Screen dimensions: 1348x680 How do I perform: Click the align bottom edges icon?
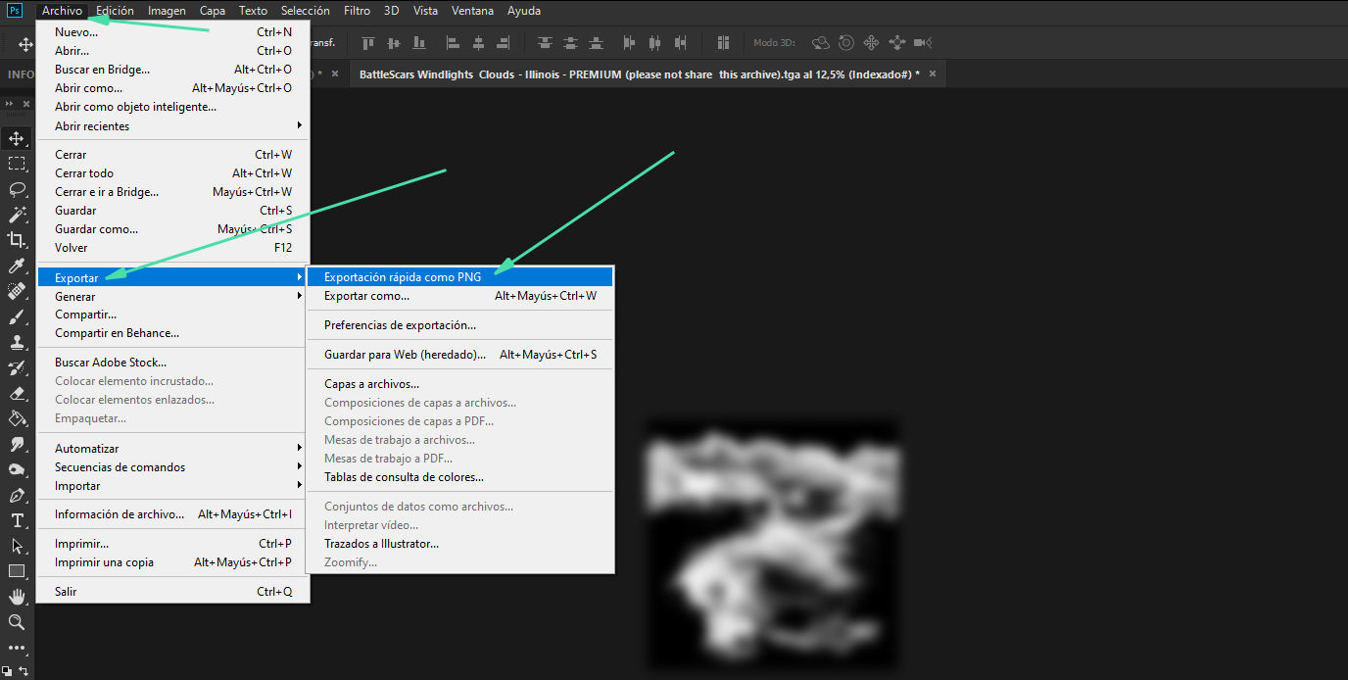point(419,43)
